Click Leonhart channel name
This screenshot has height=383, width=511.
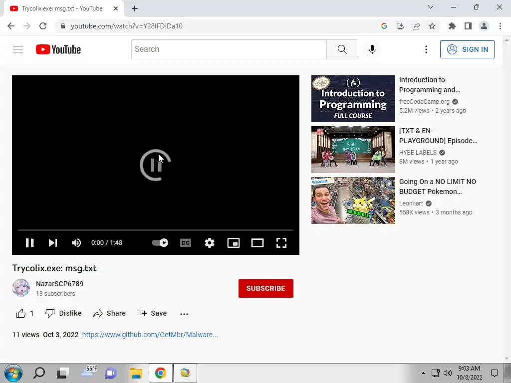pos(411,203)
